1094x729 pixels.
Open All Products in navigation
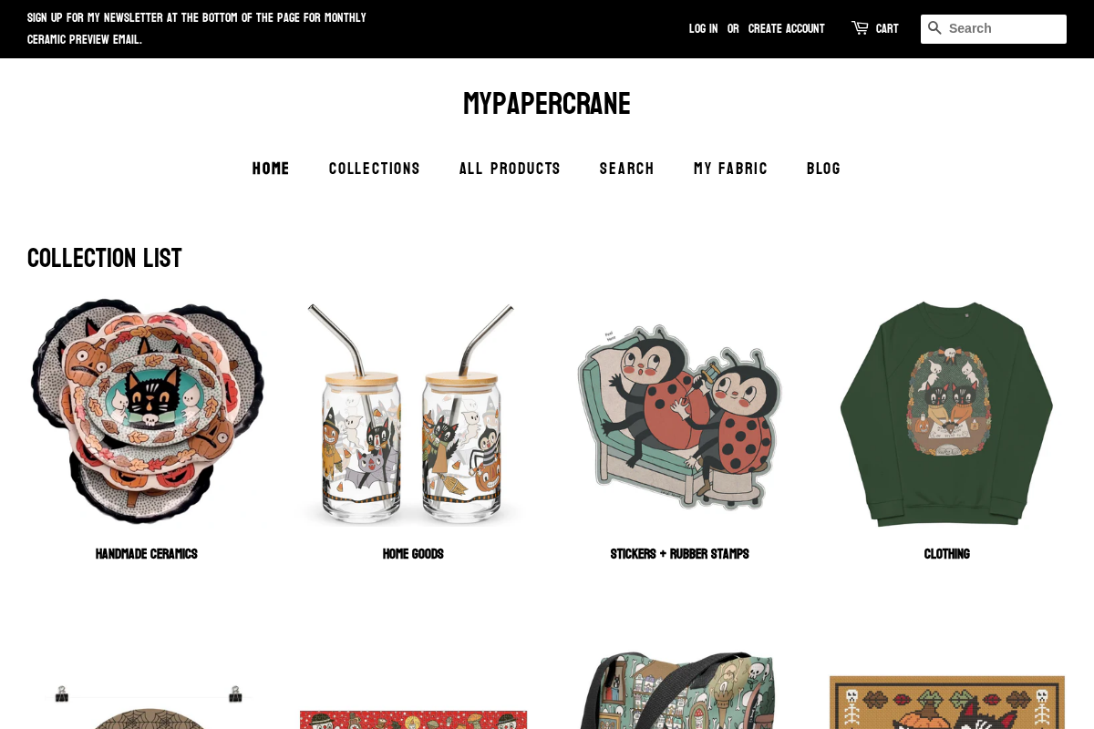(510, 169)
